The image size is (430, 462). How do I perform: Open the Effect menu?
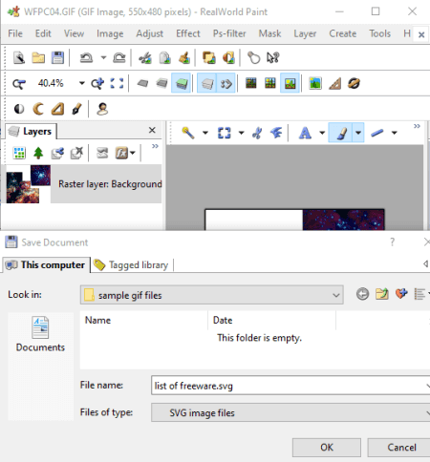click(x=188, y=33)
